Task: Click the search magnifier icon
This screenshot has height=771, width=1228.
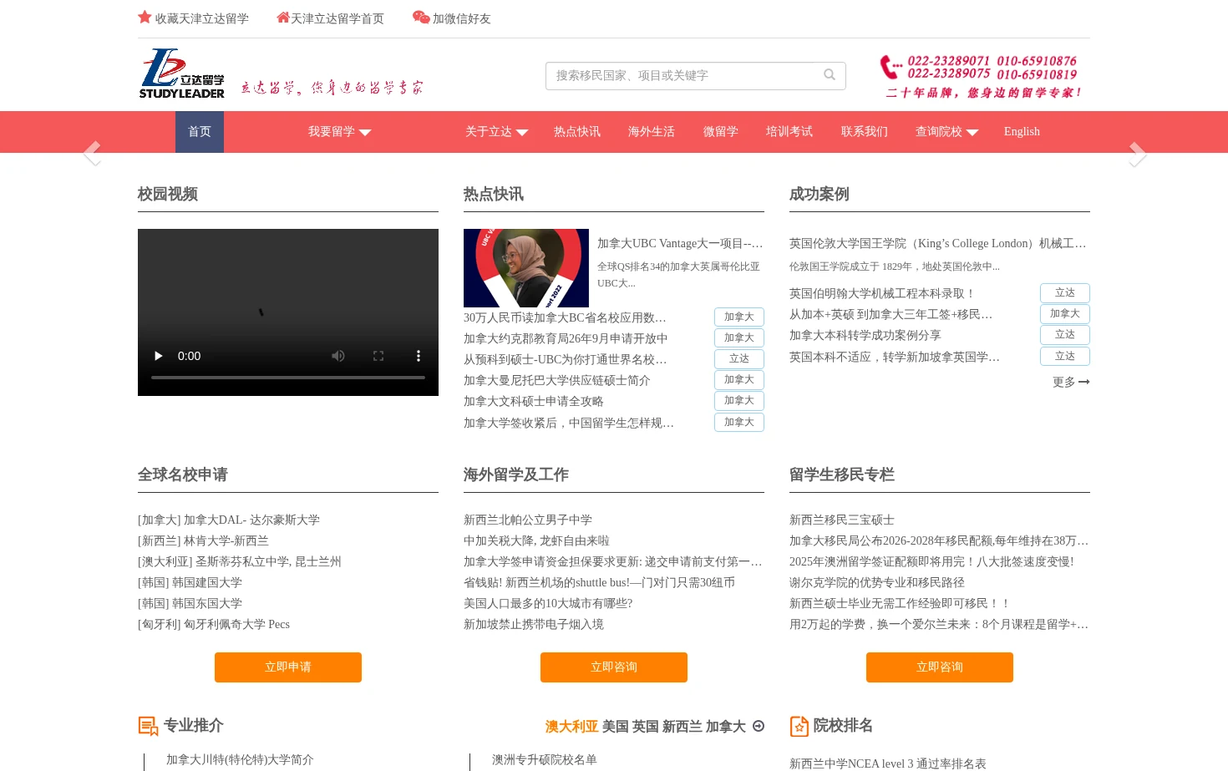Action: tap(830, 75)
